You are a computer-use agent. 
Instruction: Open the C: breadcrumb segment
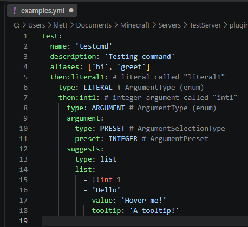(x=16, y=25)
